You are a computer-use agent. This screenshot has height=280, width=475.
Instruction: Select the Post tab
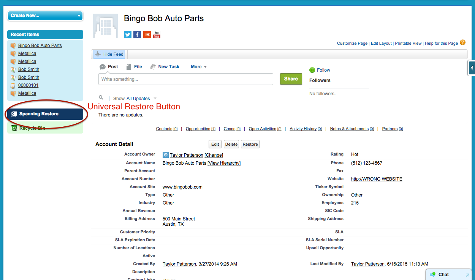click(x=109, y=67)
